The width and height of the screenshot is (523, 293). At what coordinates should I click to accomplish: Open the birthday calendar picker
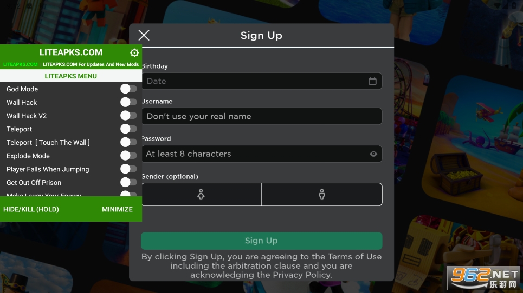[x=372, y=81]
